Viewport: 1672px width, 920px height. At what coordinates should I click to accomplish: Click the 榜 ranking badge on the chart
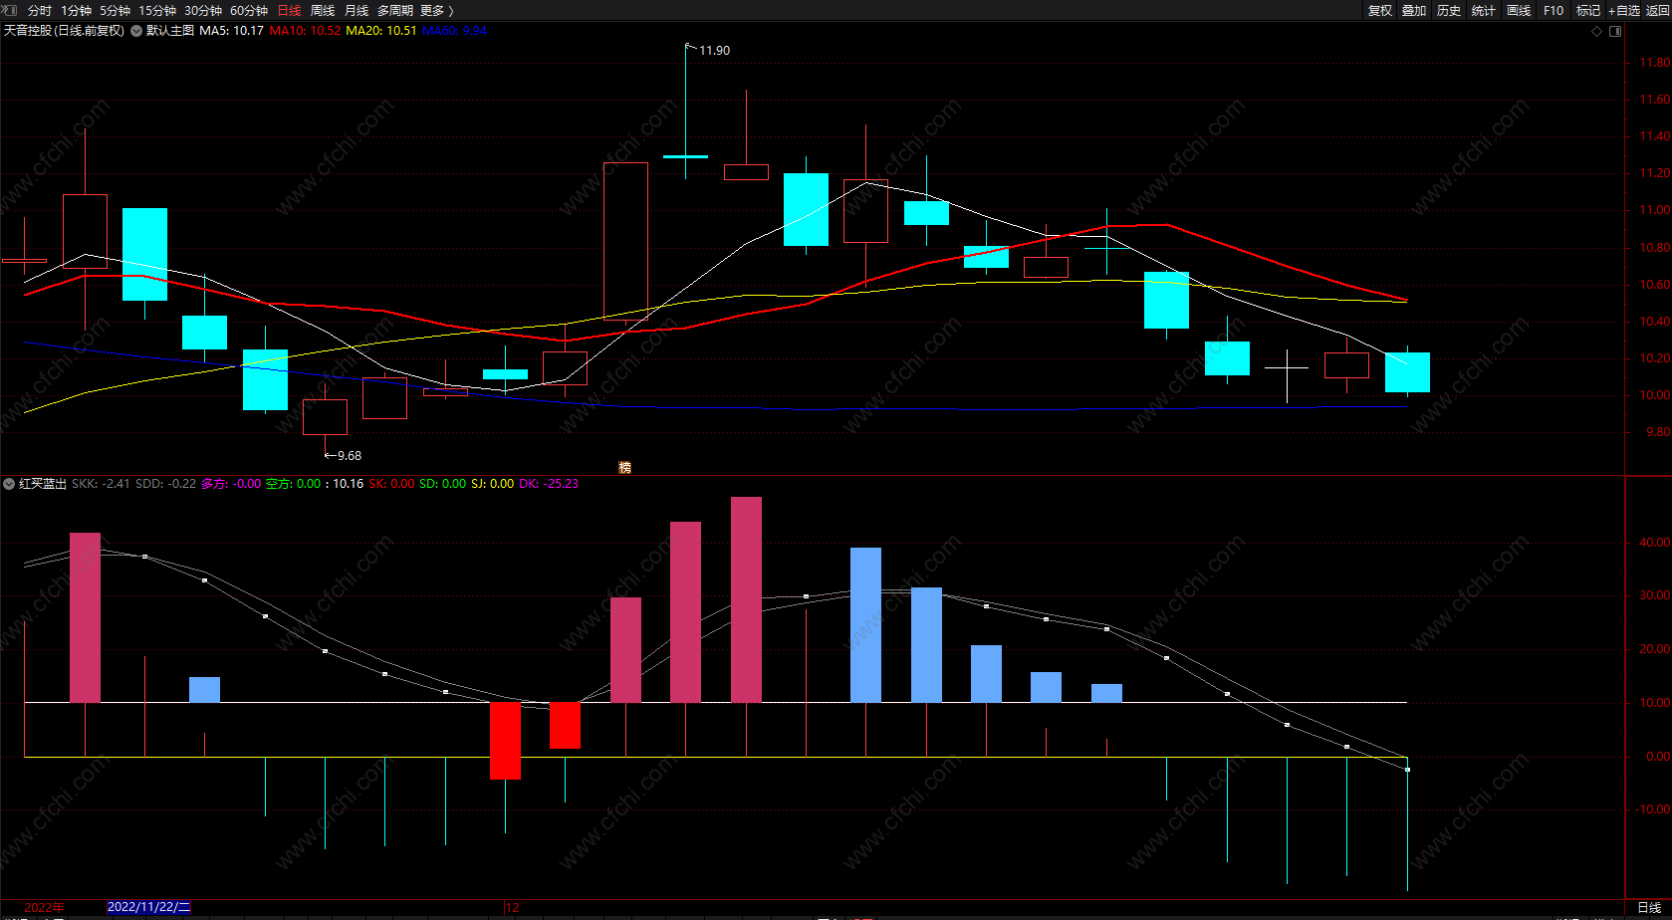point(625,467)
